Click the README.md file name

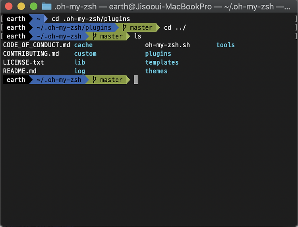(20, 71)
